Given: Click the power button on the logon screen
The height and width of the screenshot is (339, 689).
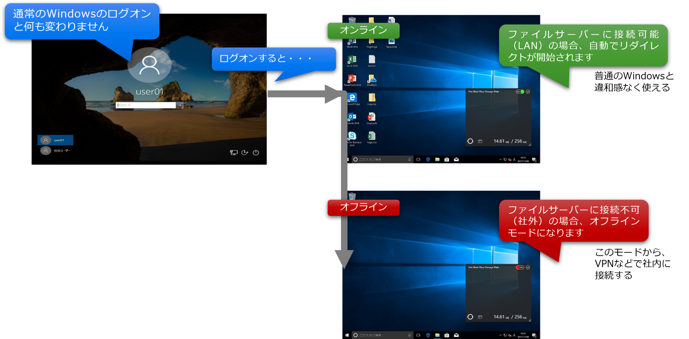Looking at the screenshot, I should (256, 152).
